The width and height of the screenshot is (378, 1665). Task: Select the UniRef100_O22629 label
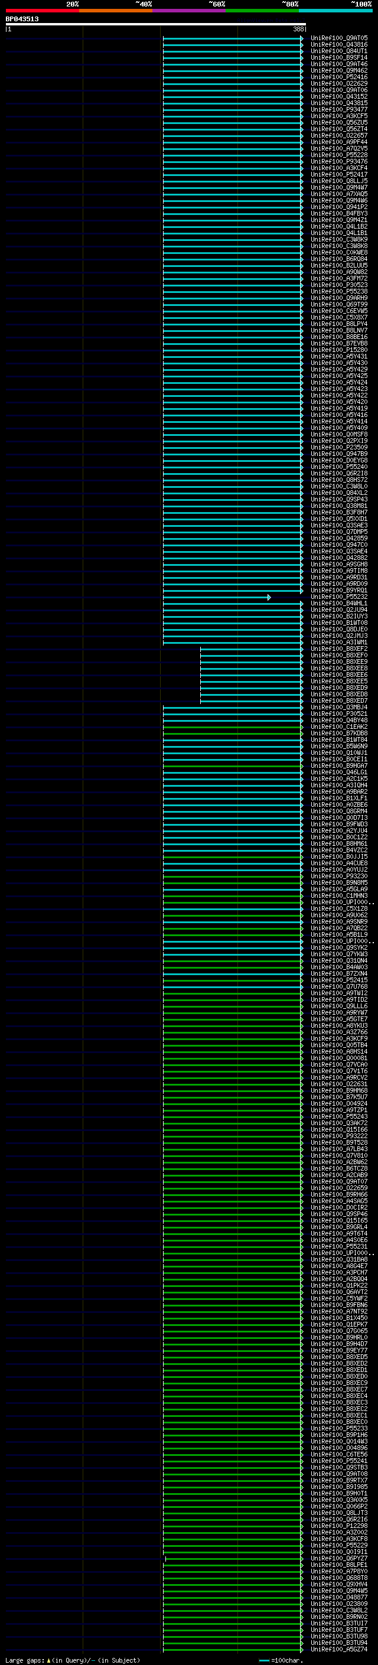[338, 83]
